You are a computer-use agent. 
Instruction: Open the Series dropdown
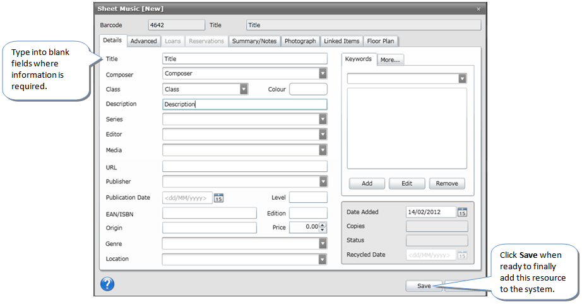[323, 119]
